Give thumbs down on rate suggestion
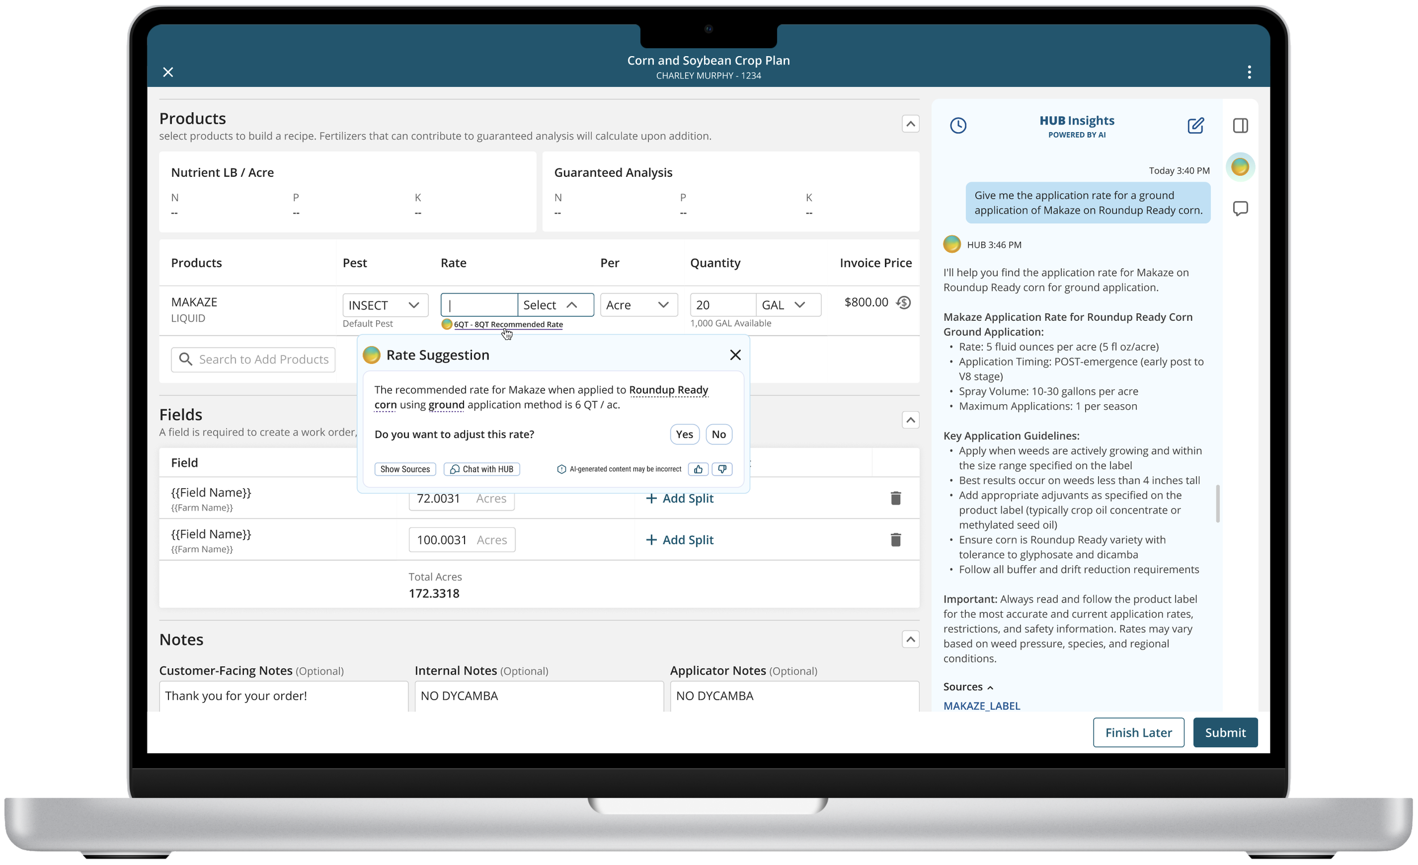Screen dimensions: 1418x865 click(721, 469)
